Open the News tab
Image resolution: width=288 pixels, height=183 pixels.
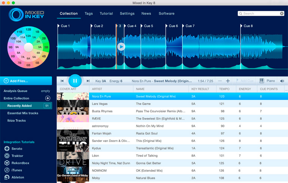point(146,13)
